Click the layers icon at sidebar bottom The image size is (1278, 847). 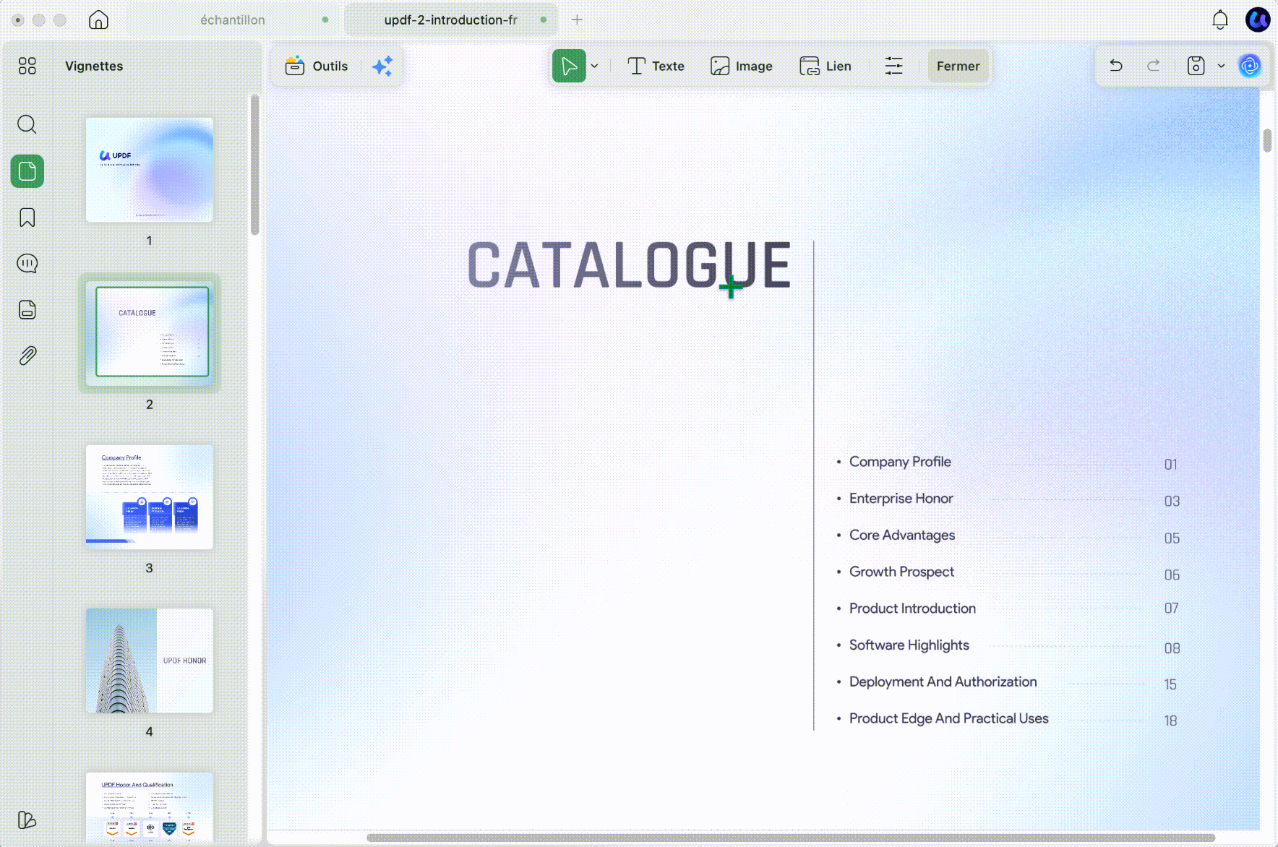pos(27,820)
